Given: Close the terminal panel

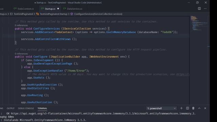Looking at the screenshot, I should [205, 108].
